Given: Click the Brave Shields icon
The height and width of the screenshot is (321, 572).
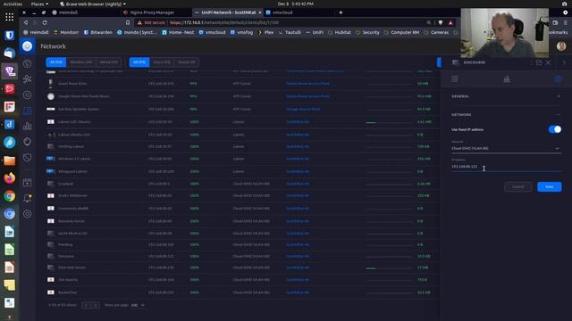Looking at the screenshot, I should coord(441,22).
